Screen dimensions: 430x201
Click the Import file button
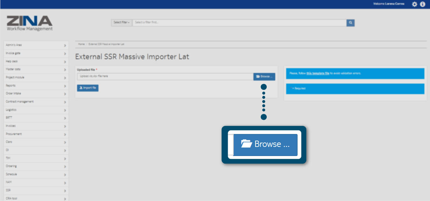click(88, 88)
